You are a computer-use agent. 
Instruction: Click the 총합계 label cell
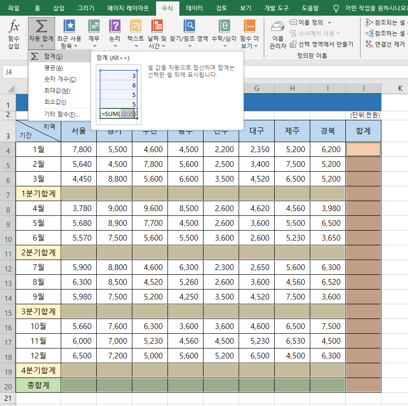[38, 385]
